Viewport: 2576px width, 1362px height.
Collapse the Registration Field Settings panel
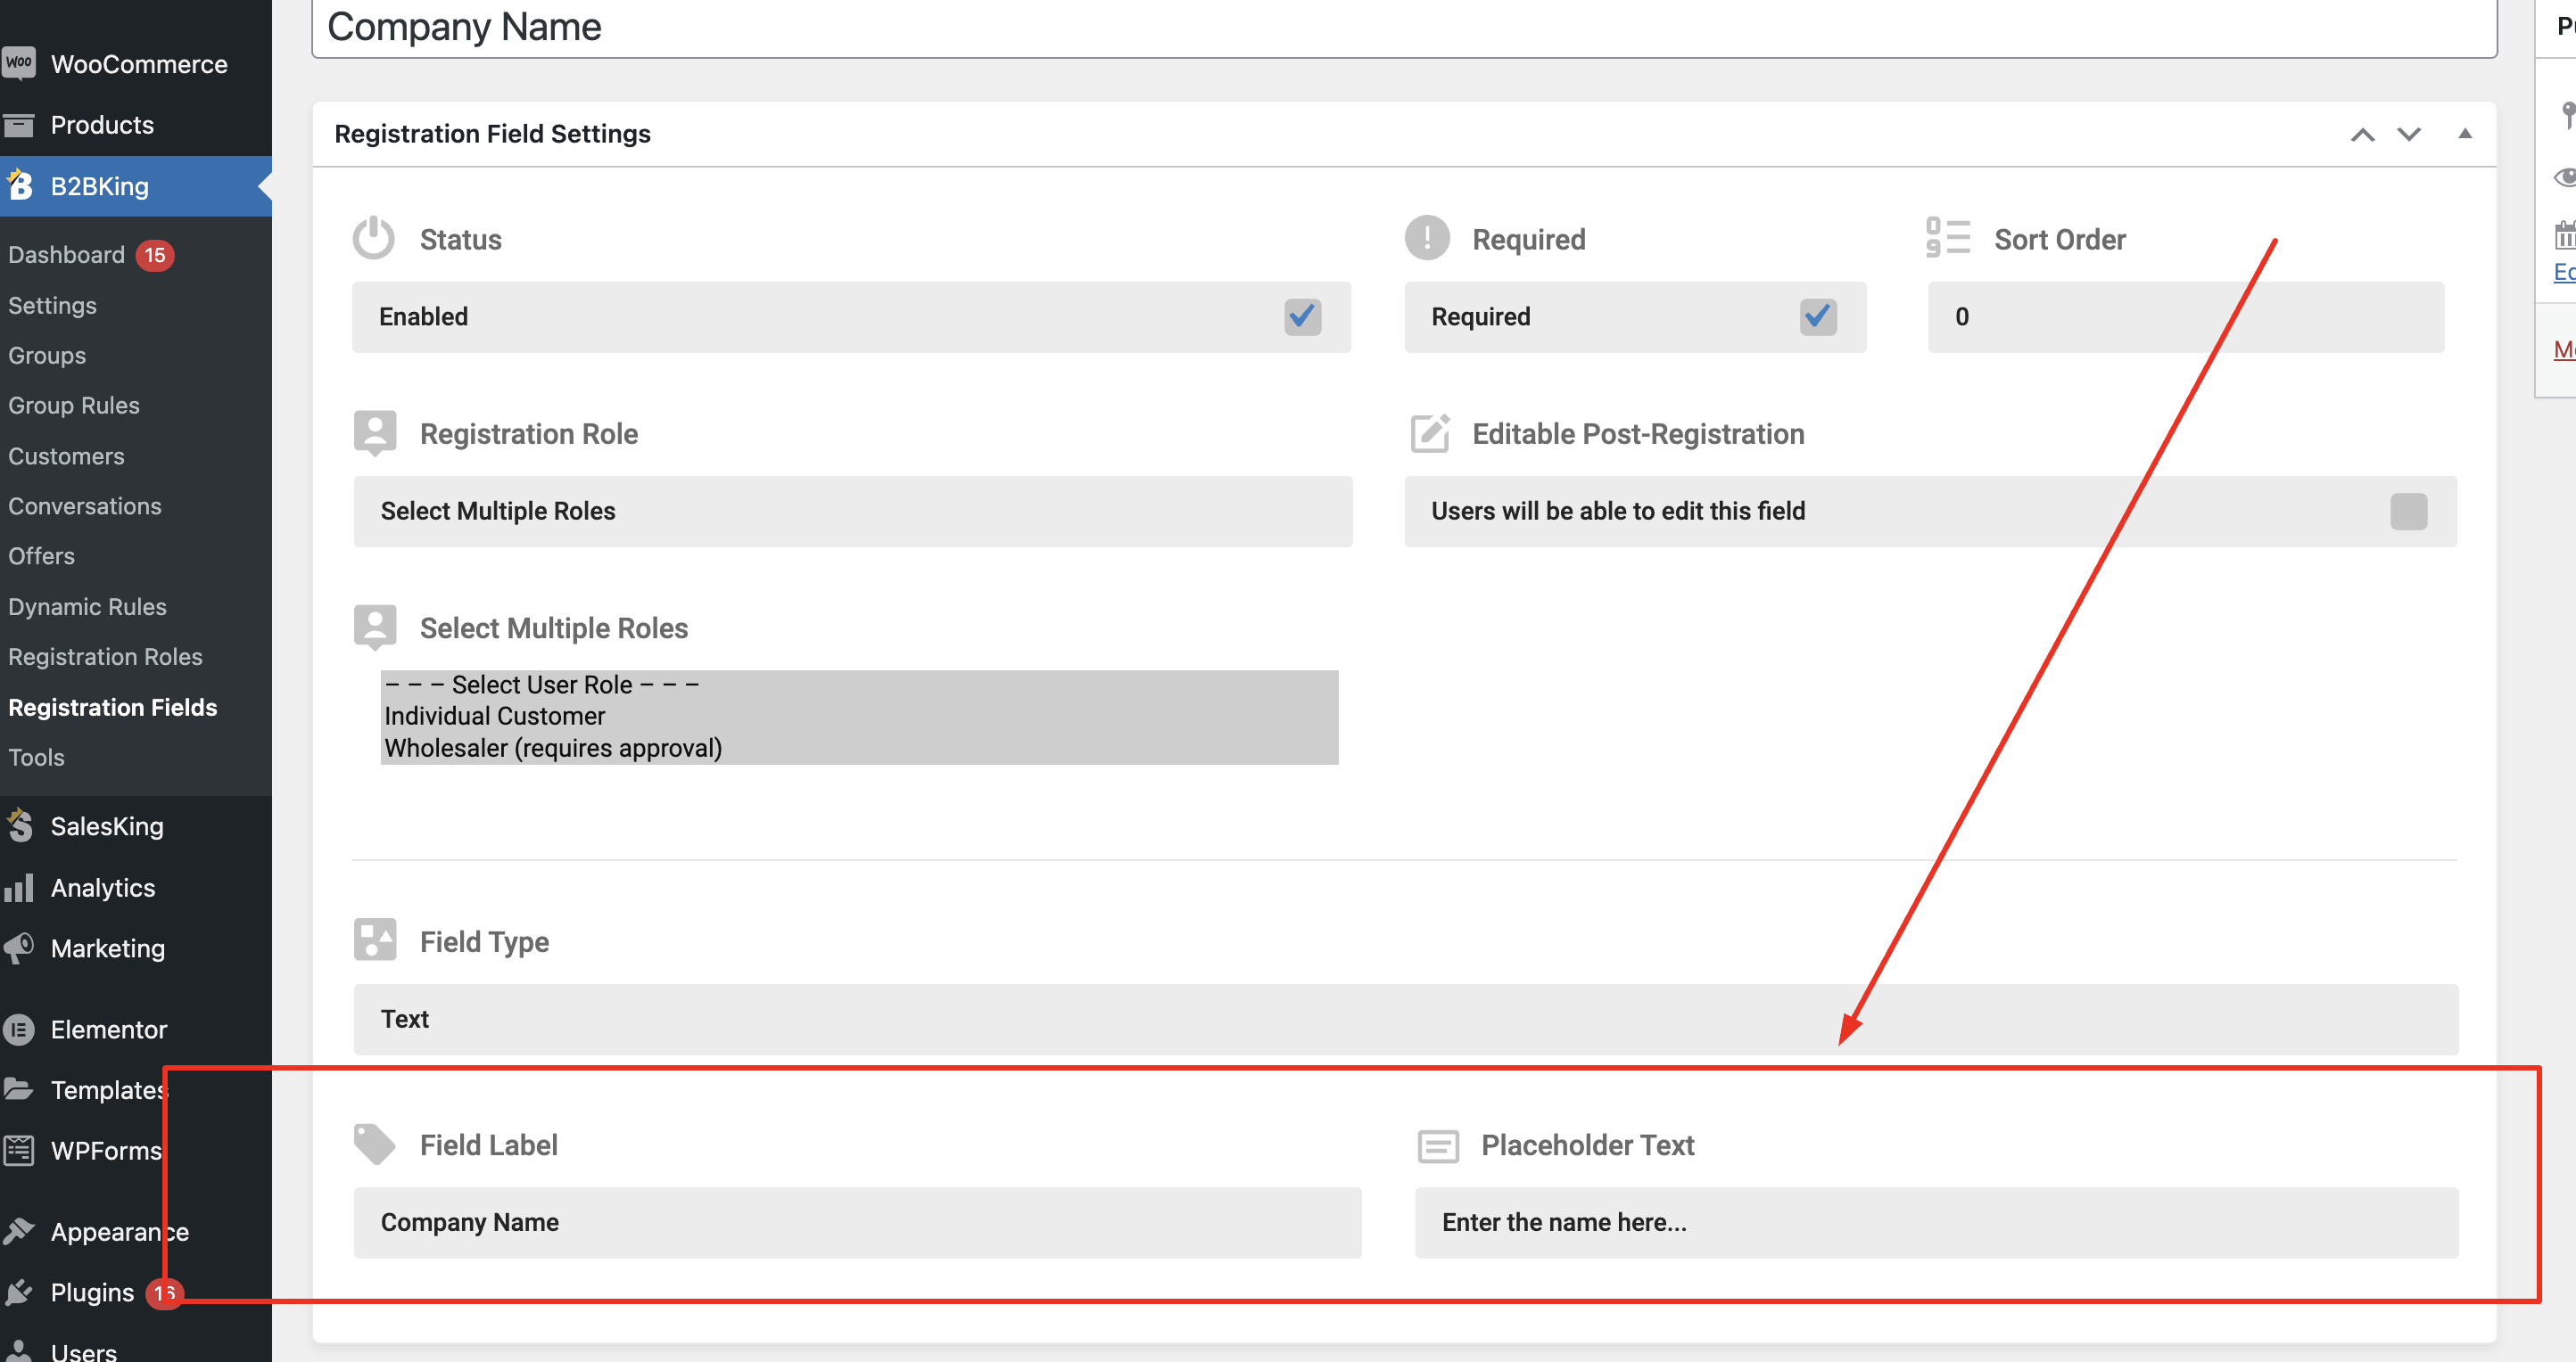click(2465, 134)
